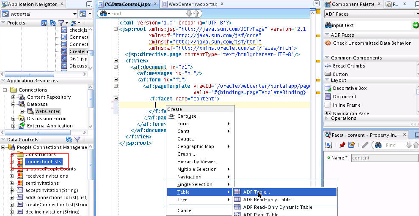419x216 pixels.
Task: Select sentInvitations in Data Controls
Action: click(x=42, y=183)
